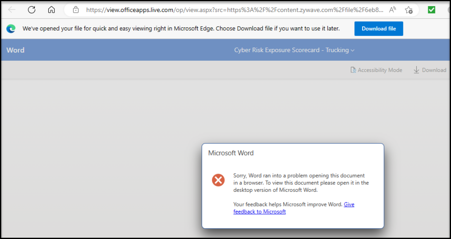
Task: Click the Word label in the blue header
Action: coord(15,50)
